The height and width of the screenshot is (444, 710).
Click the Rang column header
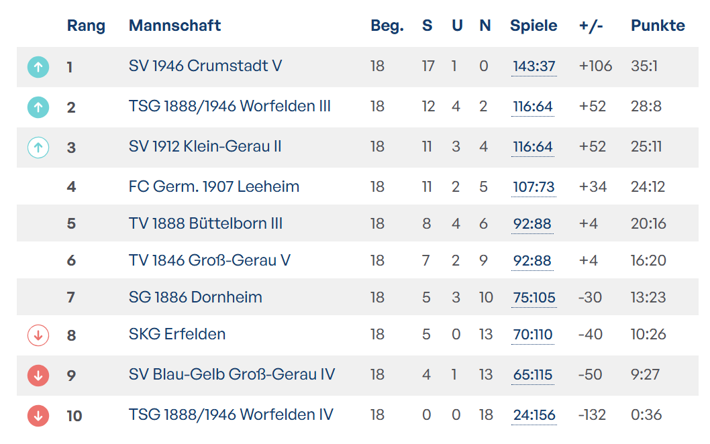click(86, 25)
